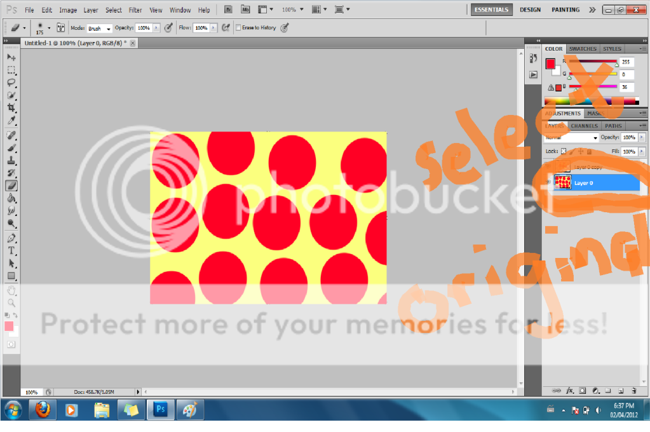
Task: Switch to the Swatches tab
Action: [582, 49]
